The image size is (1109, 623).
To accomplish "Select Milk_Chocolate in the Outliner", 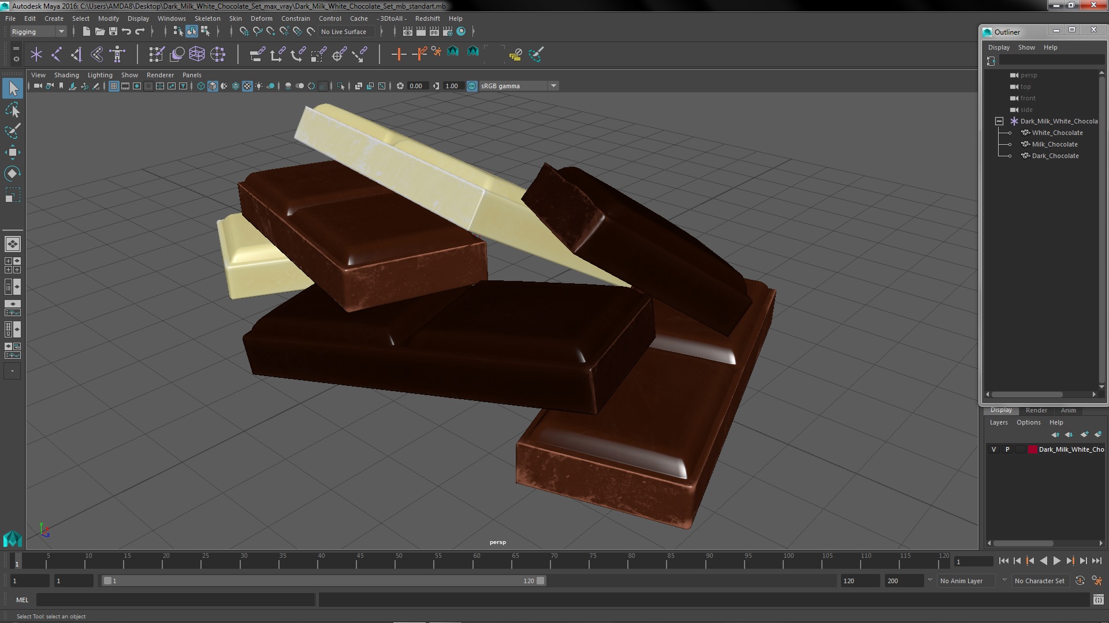I will [1054, 144].
